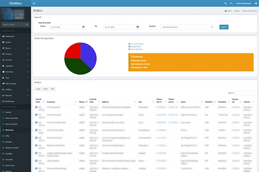The height and width of the screenshot is (172, 259).
Task: Toggle the settled legend entry
Action: pyautogui.click(x=134, y=47)
